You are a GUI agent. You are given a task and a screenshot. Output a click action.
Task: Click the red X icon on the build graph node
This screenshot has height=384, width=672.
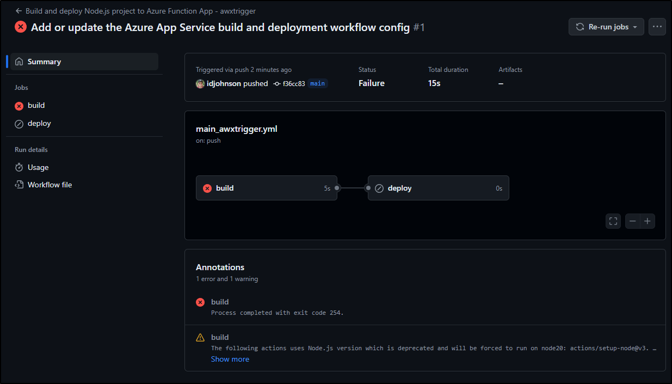tap(207, 188)
